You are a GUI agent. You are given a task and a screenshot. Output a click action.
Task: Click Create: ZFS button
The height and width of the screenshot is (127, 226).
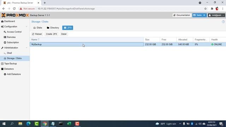(x=52, y=34)
